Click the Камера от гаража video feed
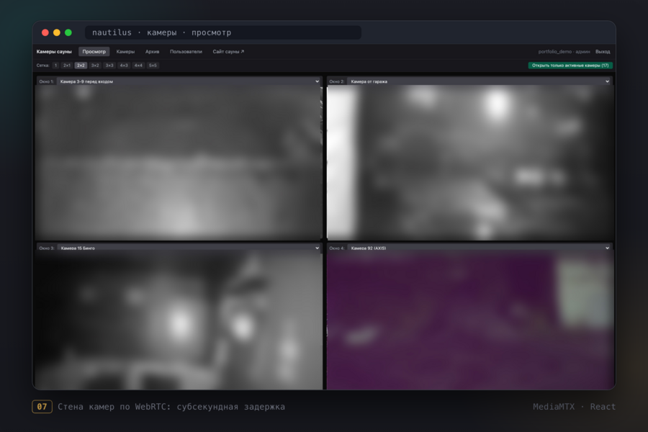Screen dimensions: 648x432 tap(470, 163)
